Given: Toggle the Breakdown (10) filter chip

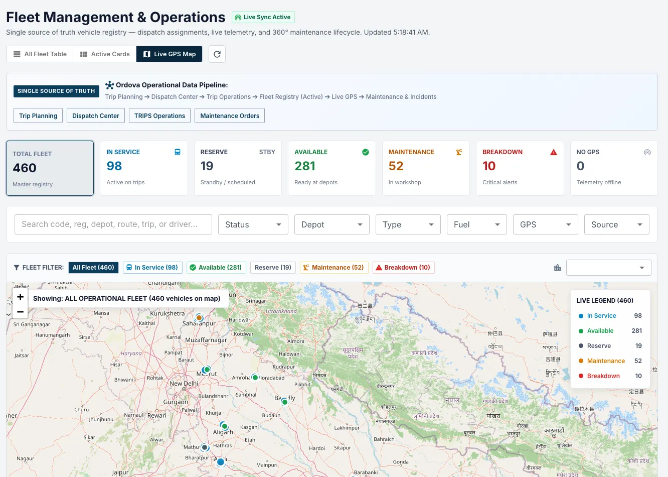Looking at the screenshot, I should click(403, 268).
